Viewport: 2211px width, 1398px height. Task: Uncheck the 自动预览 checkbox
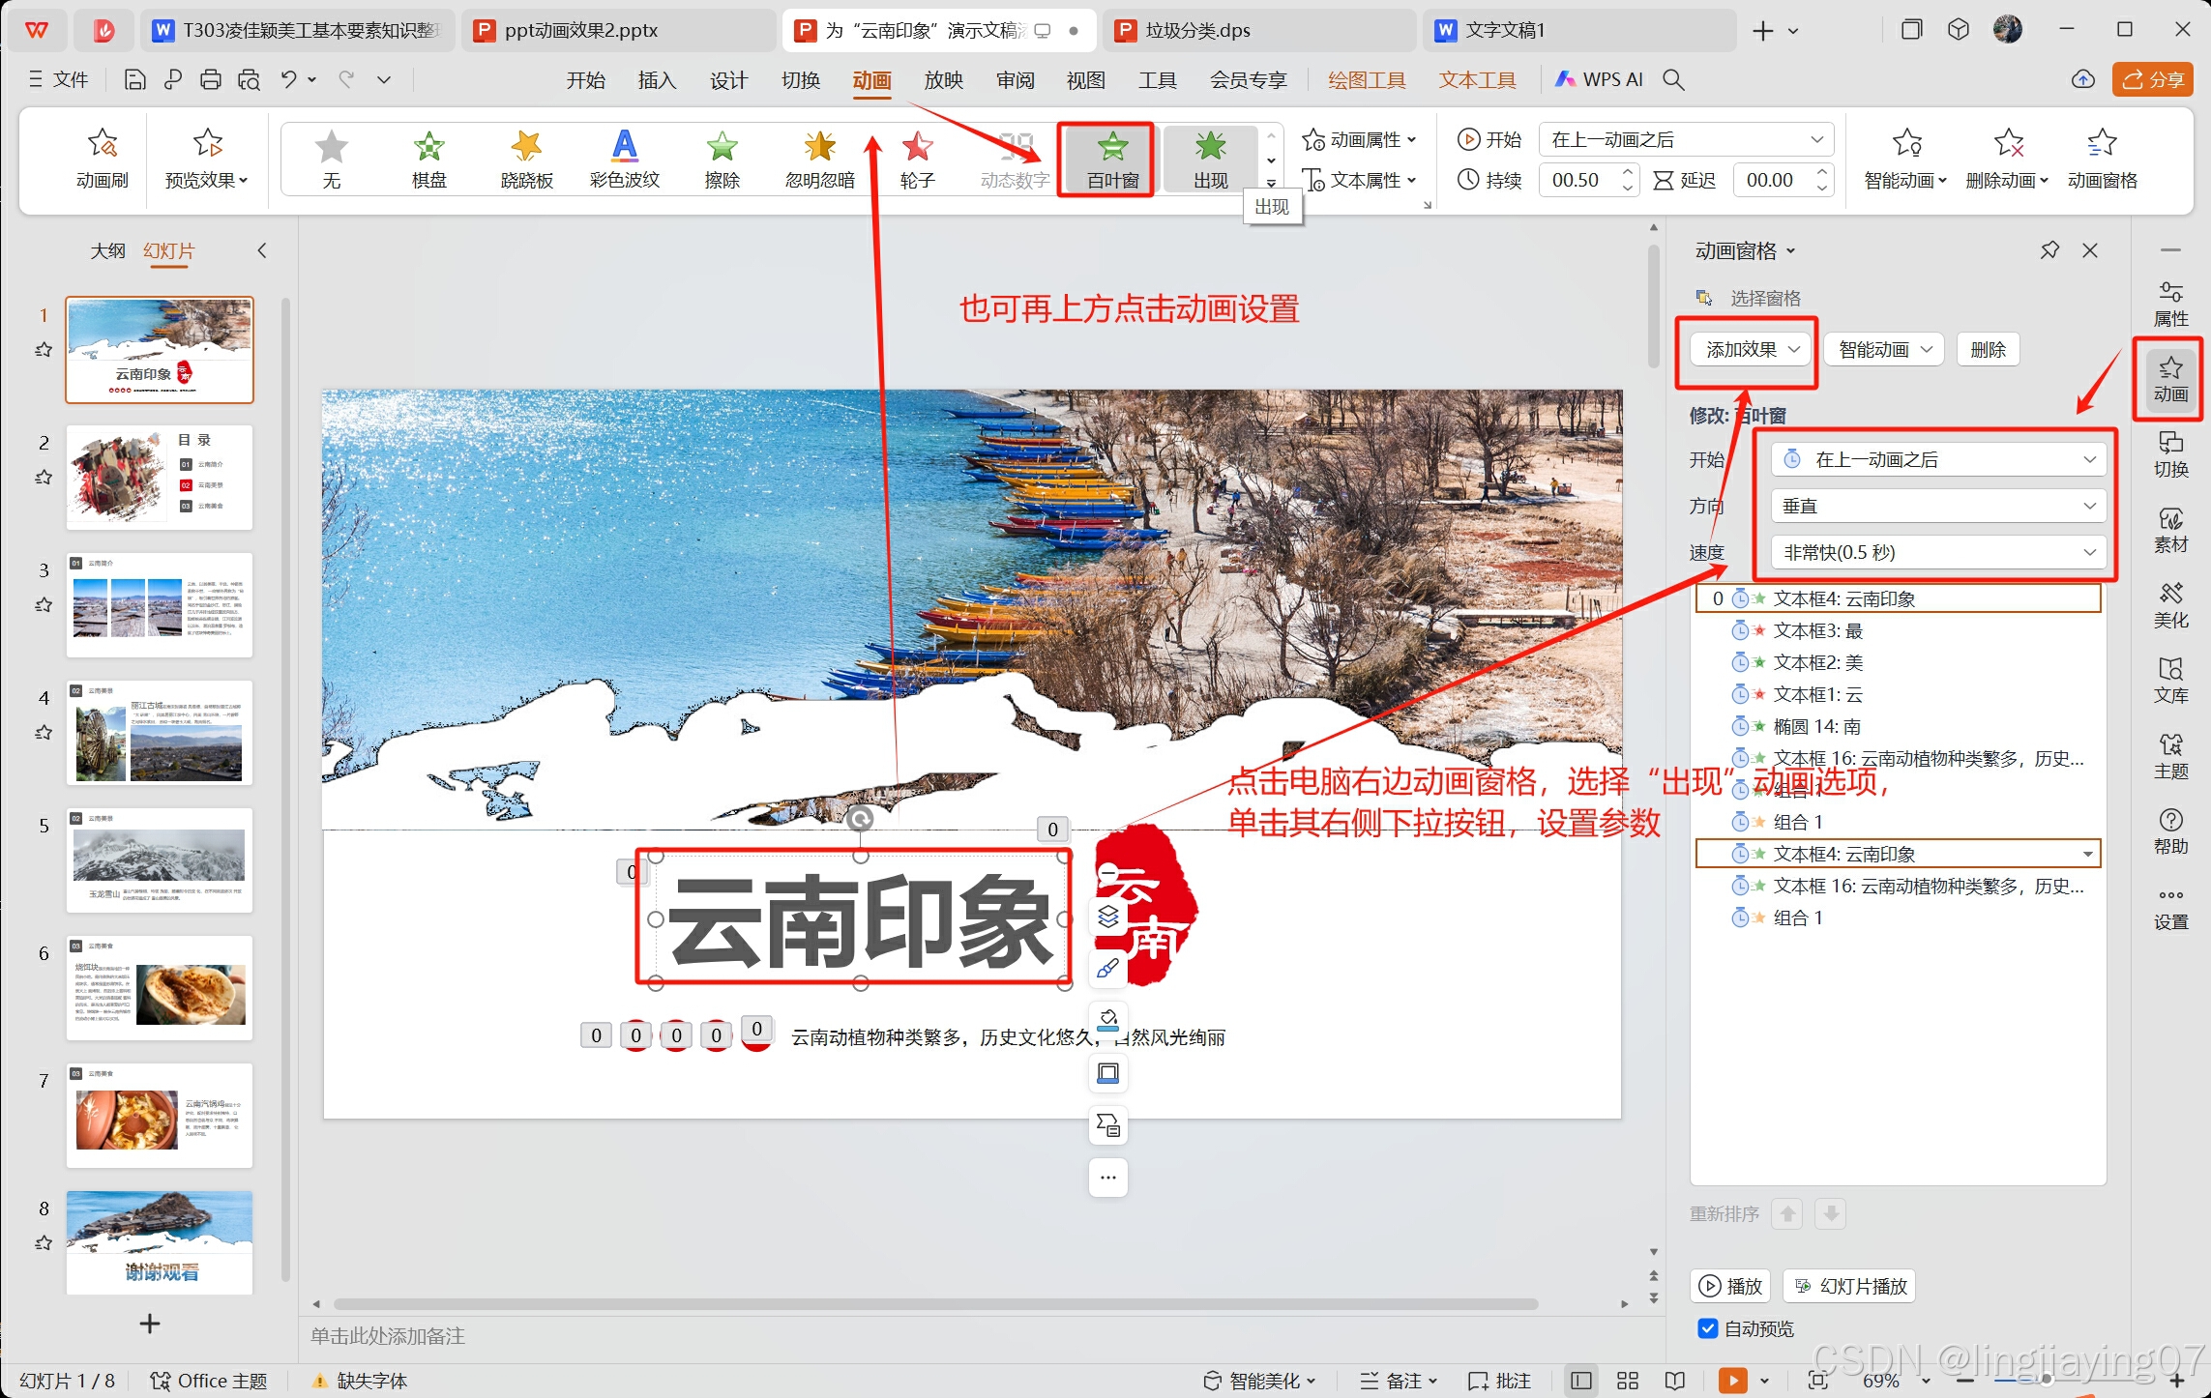(1708, 1328)
